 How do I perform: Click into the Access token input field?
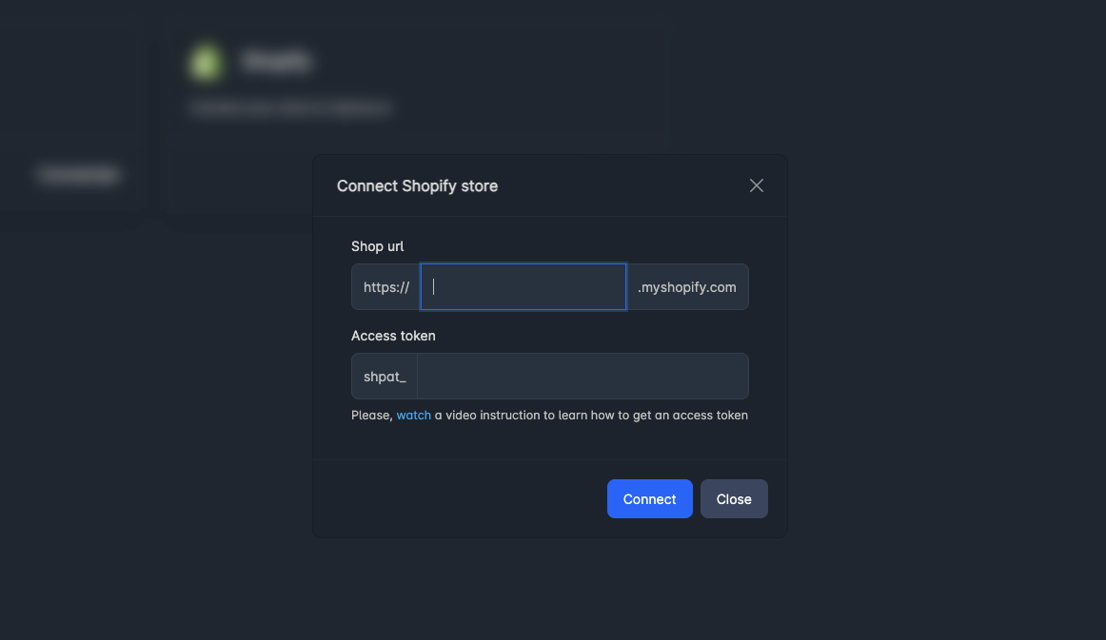[x=583, y=377]
